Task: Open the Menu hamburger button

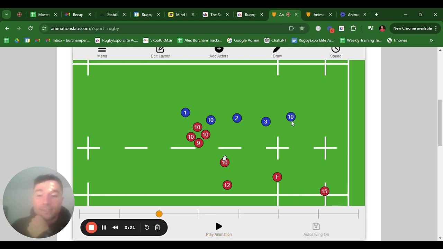Action: pyautogui.click(x=102, y=52)
